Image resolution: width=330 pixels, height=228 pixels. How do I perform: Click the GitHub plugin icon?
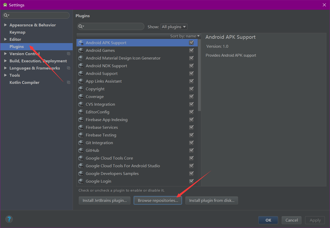tap(81, 151)
